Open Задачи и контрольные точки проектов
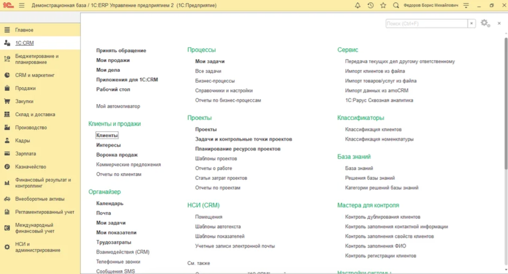 [244, 139]
